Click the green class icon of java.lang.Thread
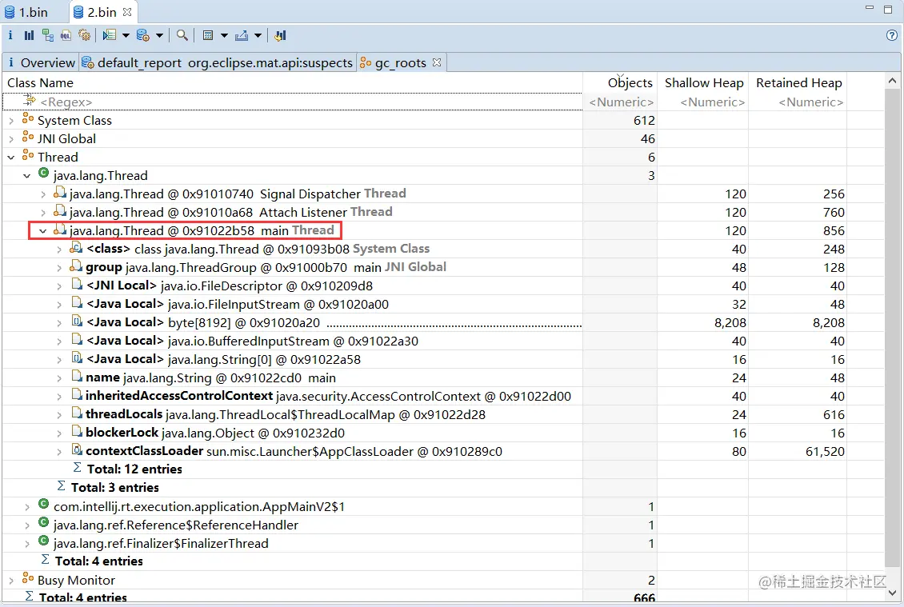The height and width of the screenshot is (607, 904). pyautogui.click(x=43, y=174)
